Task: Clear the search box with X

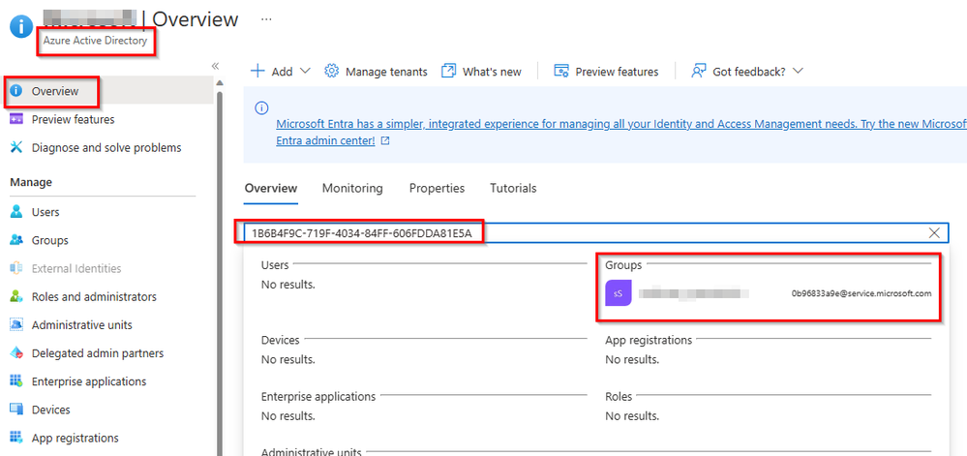Action: click(x=934, y=232)
